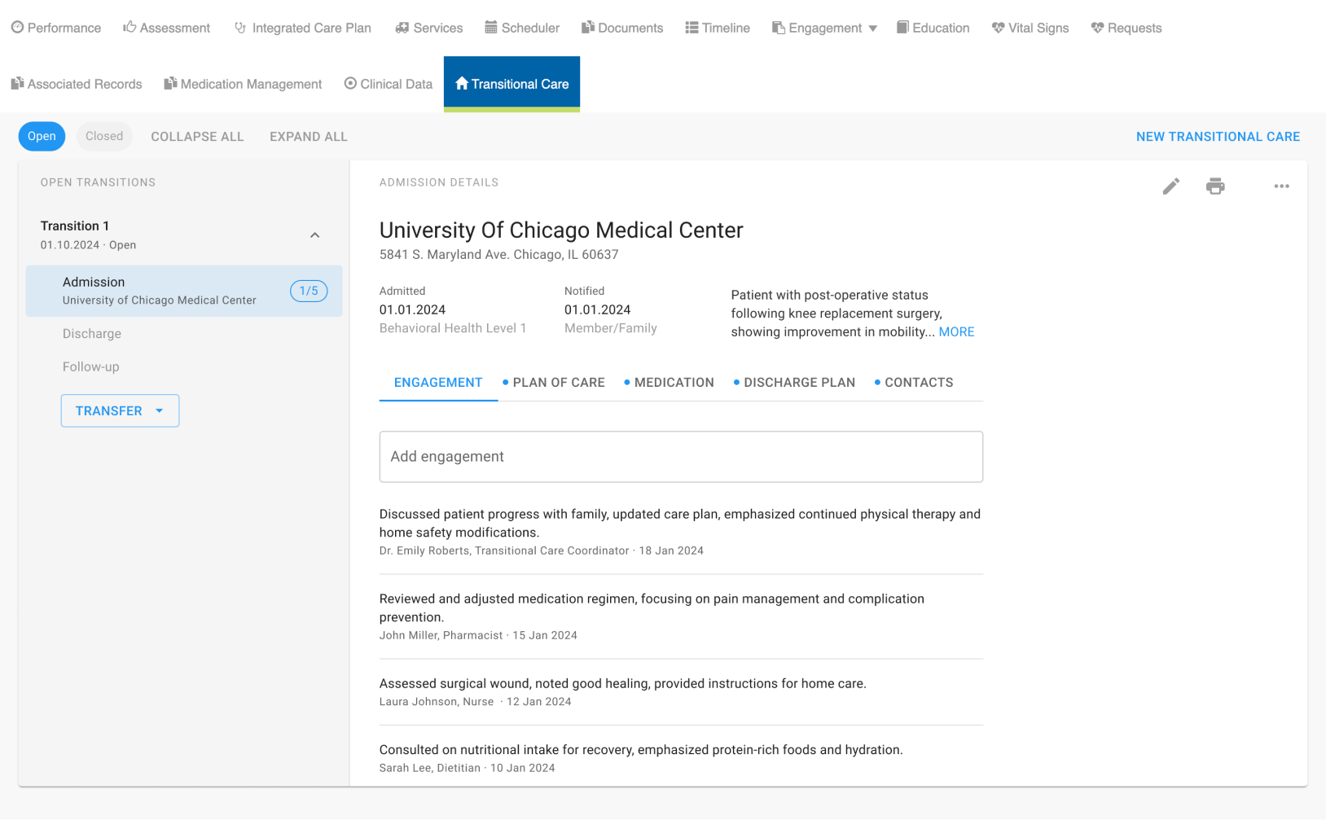
Task: Click John Miller, Pharmacist engagement entry
Action: pyautogui.click(x=681, y=616)
